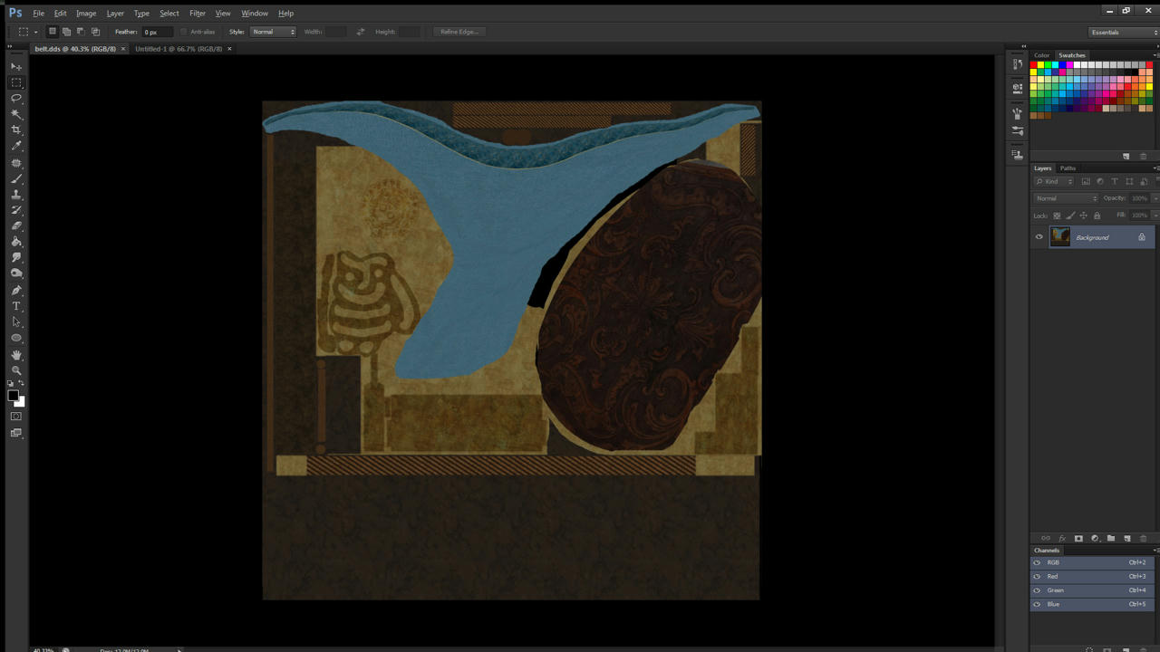Select the Eyedropper tool
This screenshot has height=652, width=1160.
(16, 146)
